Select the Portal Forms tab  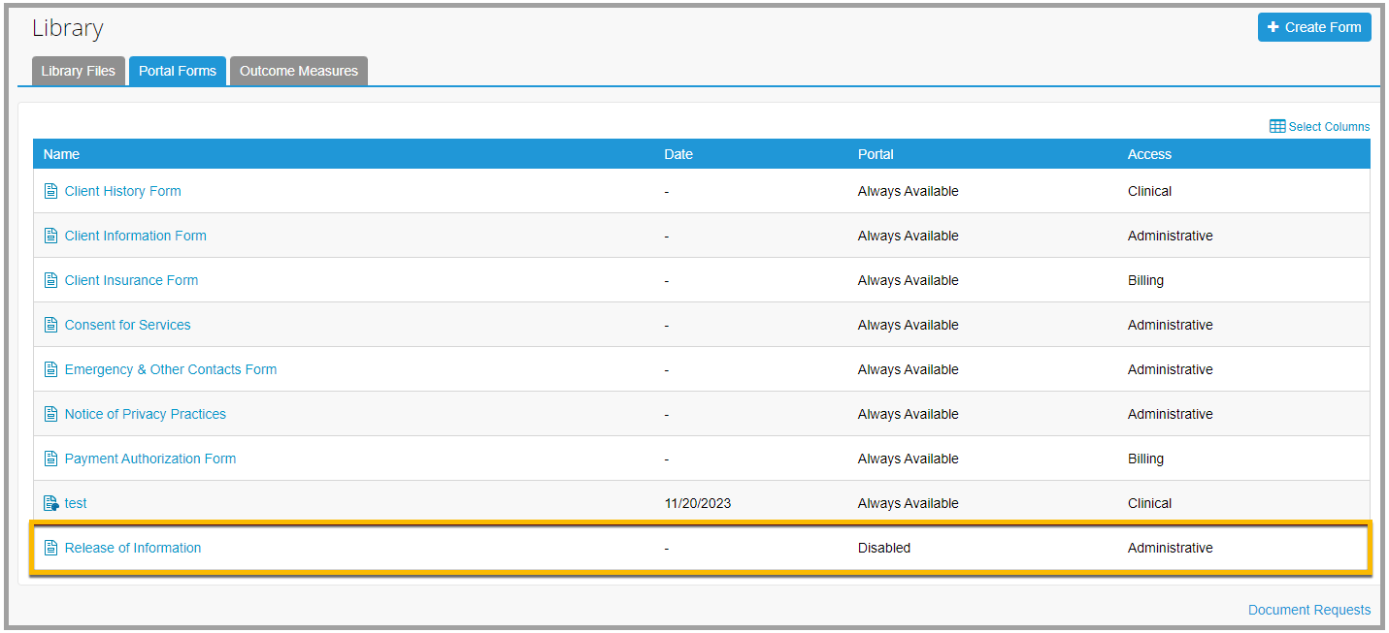point(178,71)
